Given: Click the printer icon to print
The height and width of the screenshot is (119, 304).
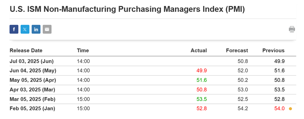Looking at the screenshot, I should click(x=292, y=29).
